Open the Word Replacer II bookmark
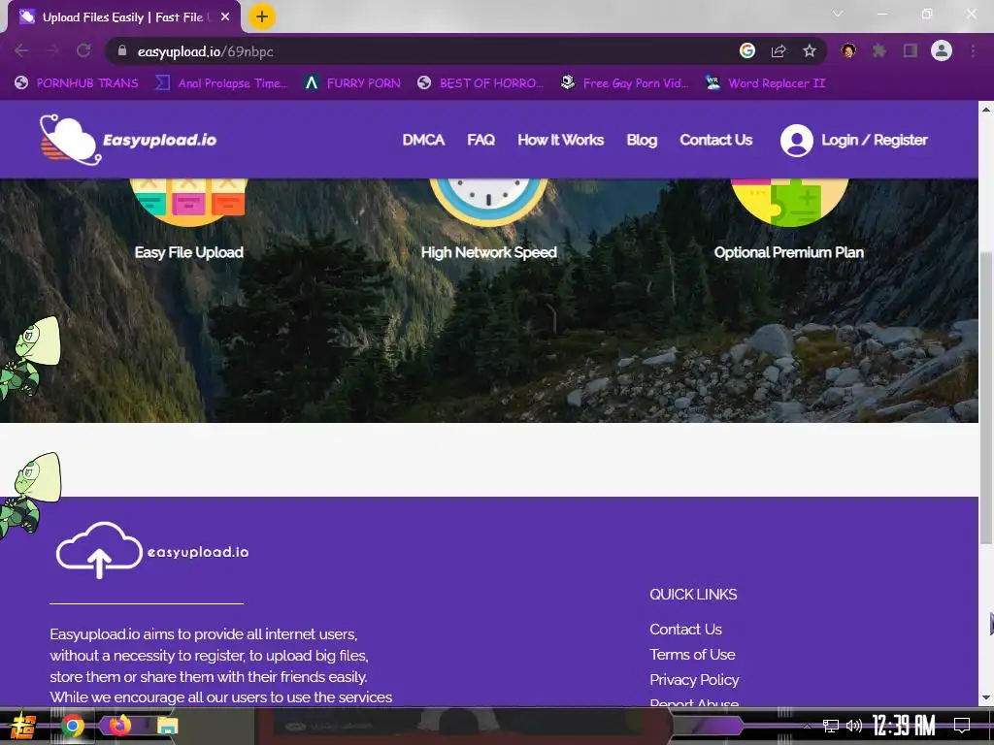Viewport: 994px width, 745px height. coord(766,83)
